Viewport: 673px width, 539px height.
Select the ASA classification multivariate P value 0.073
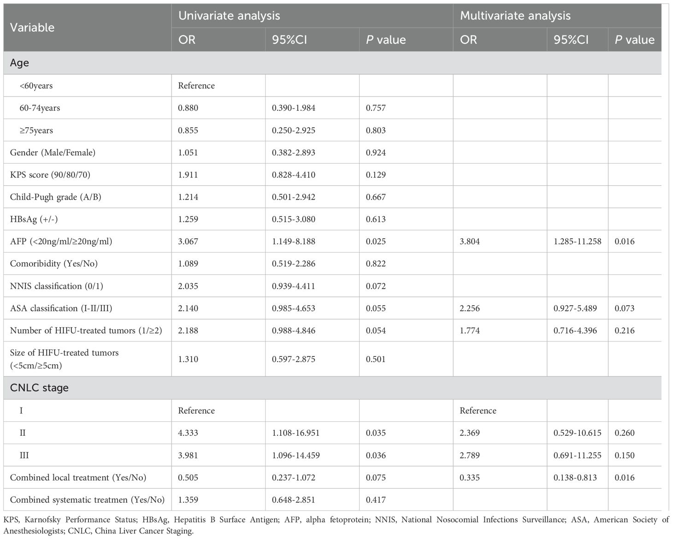(625, 308)
